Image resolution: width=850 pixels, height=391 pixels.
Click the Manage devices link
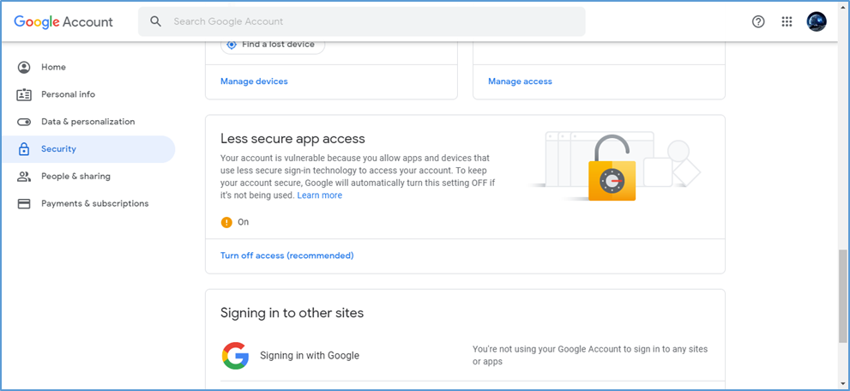[254, 81]
